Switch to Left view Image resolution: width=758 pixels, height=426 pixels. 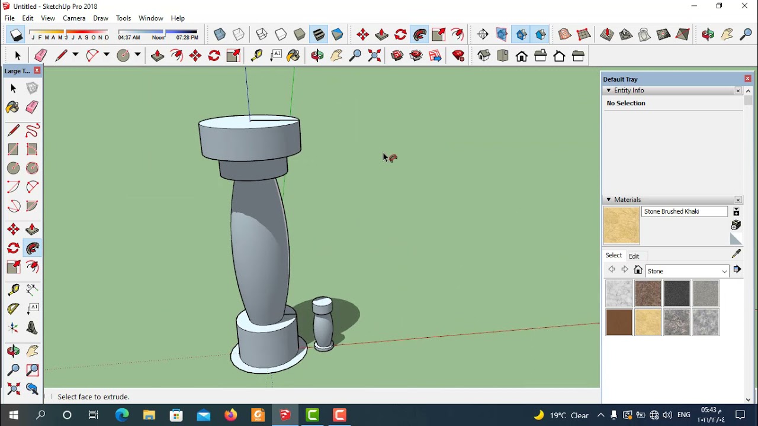(578, 56)
